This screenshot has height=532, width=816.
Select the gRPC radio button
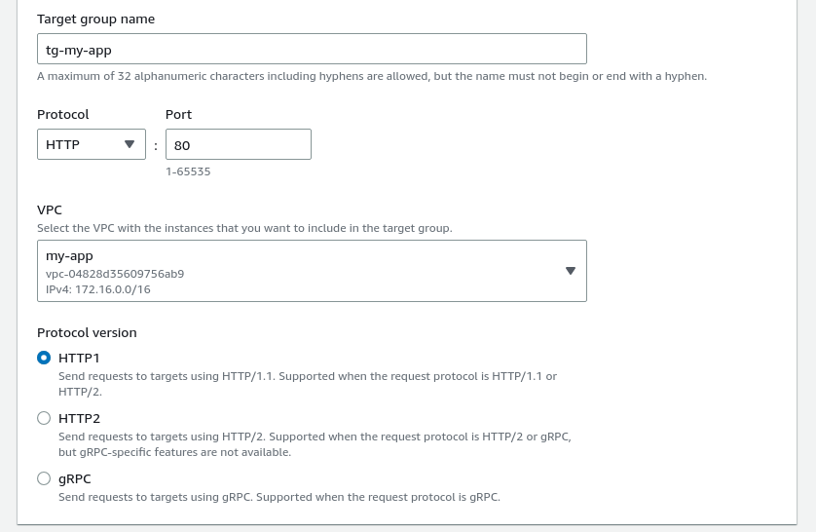[44, 478]
